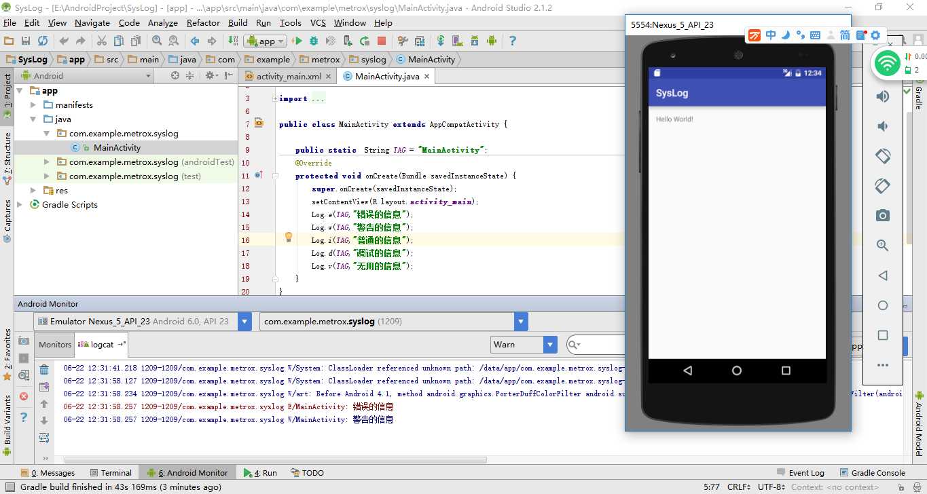Click the Undo arrow icon

(x=64, y=41)
